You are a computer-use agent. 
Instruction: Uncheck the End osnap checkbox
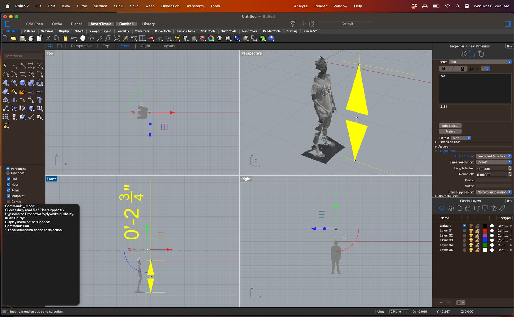point(9,179)
